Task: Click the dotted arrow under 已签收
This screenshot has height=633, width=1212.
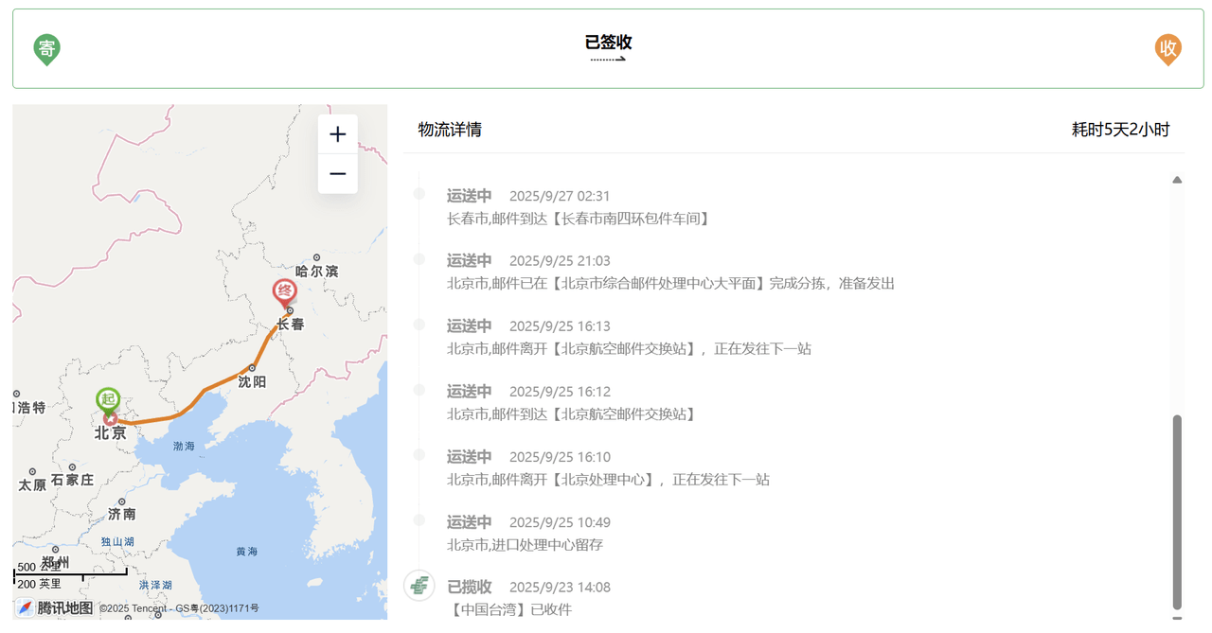Action: (608, 60)
